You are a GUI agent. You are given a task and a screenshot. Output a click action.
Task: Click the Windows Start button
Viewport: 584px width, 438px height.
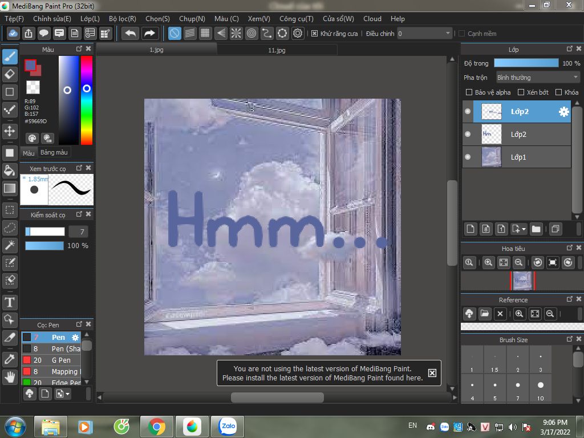[x=15, y=427]
